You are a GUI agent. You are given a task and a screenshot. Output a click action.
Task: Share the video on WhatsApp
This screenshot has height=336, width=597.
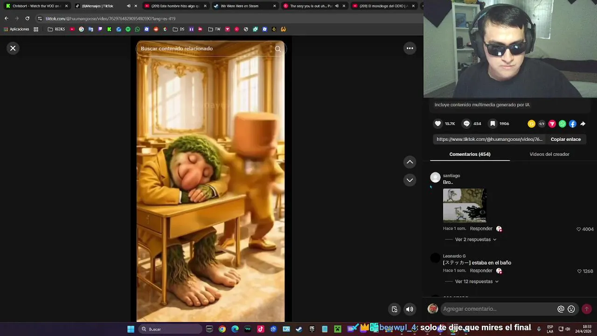pos(562,124)
